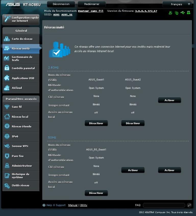Click the Réseau local house icon

click(x=7, y=117)
